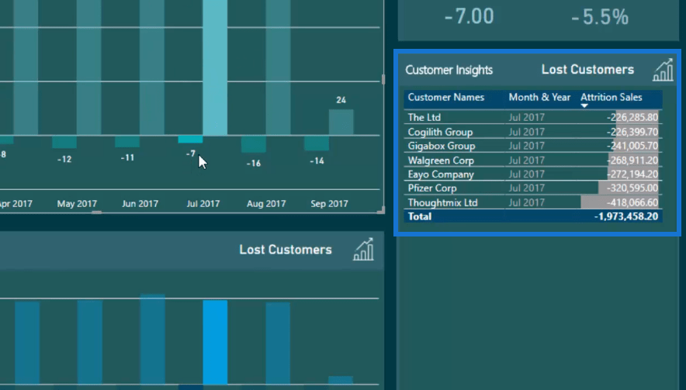This screenshot has width=686, height=390.
Task: Click Jul 2017 cell in Walgreen Corp row
Action: (527, 160)
